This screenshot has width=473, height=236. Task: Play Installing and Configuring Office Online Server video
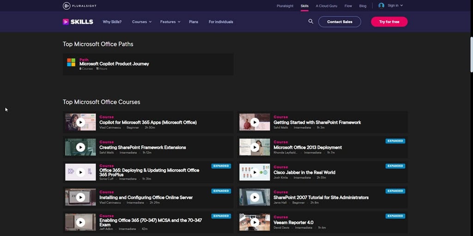pyautogui.click(x=80, y=197)
